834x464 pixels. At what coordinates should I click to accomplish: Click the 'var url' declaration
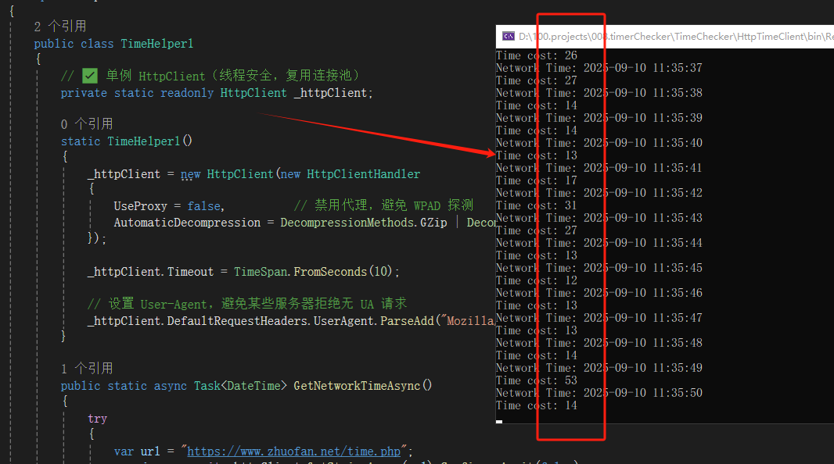[137, 452]
